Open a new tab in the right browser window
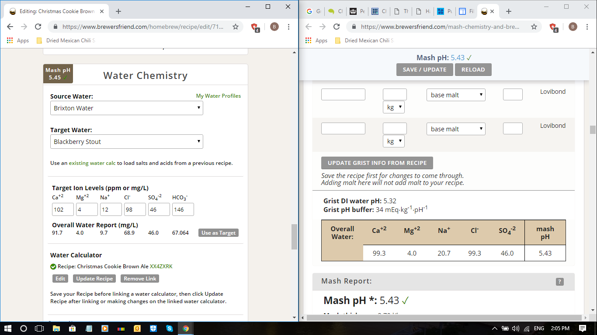The image size is (597, 335). click(x=508, y=11)
